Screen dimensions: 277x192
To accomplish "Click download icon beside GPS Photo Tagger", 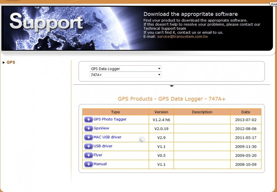I will [x=88, y=120].
